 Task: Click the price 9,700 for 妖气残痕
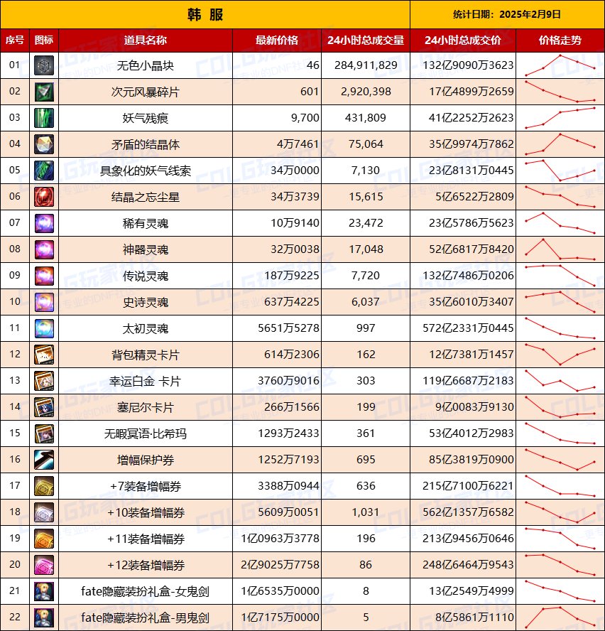[305, 118]
